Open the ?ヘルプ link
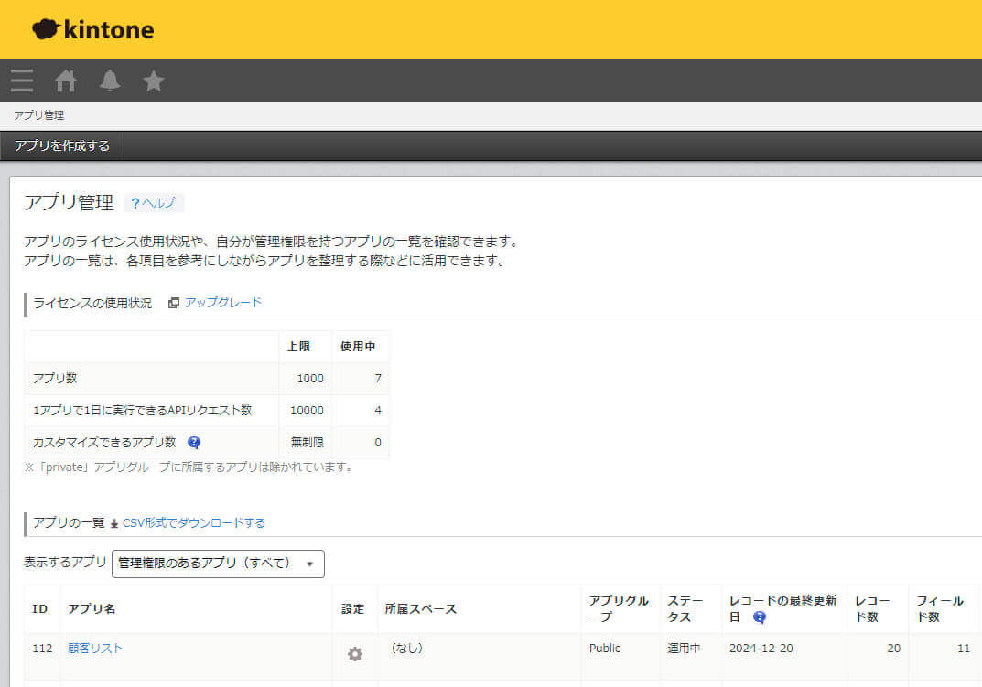 click(x=154, y=202)
